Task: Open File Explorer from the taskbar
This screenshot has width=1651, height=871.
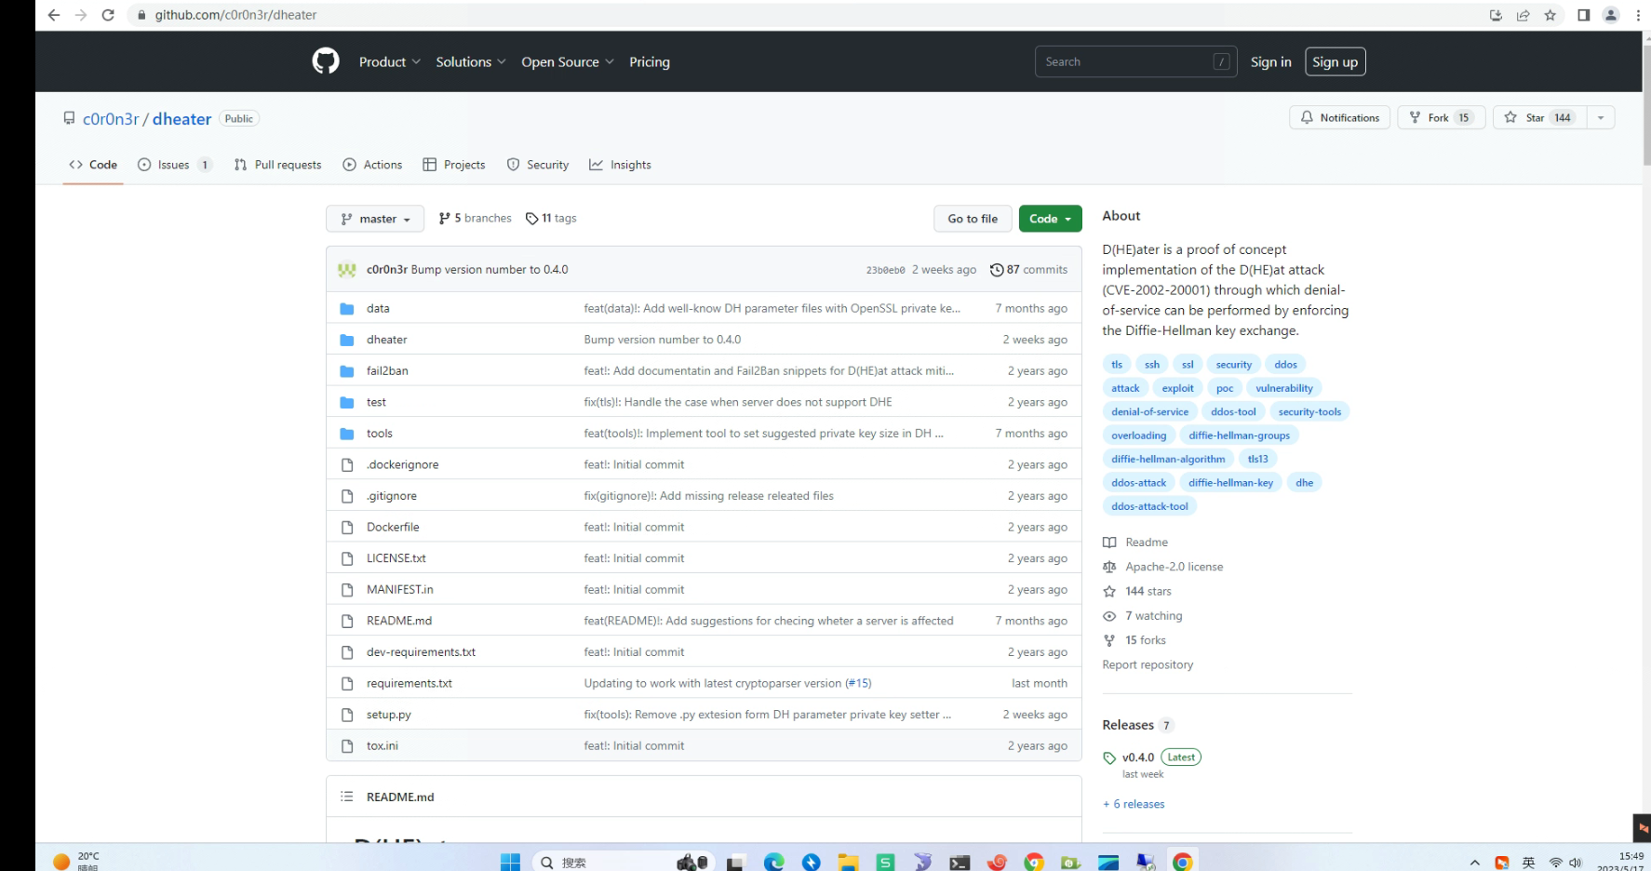Action: click(x=848, y=863)
